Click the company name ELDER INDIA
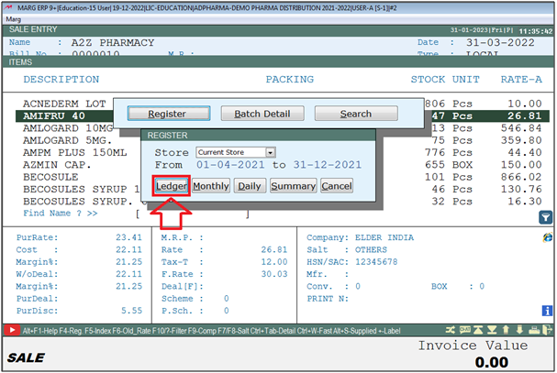 384,237
